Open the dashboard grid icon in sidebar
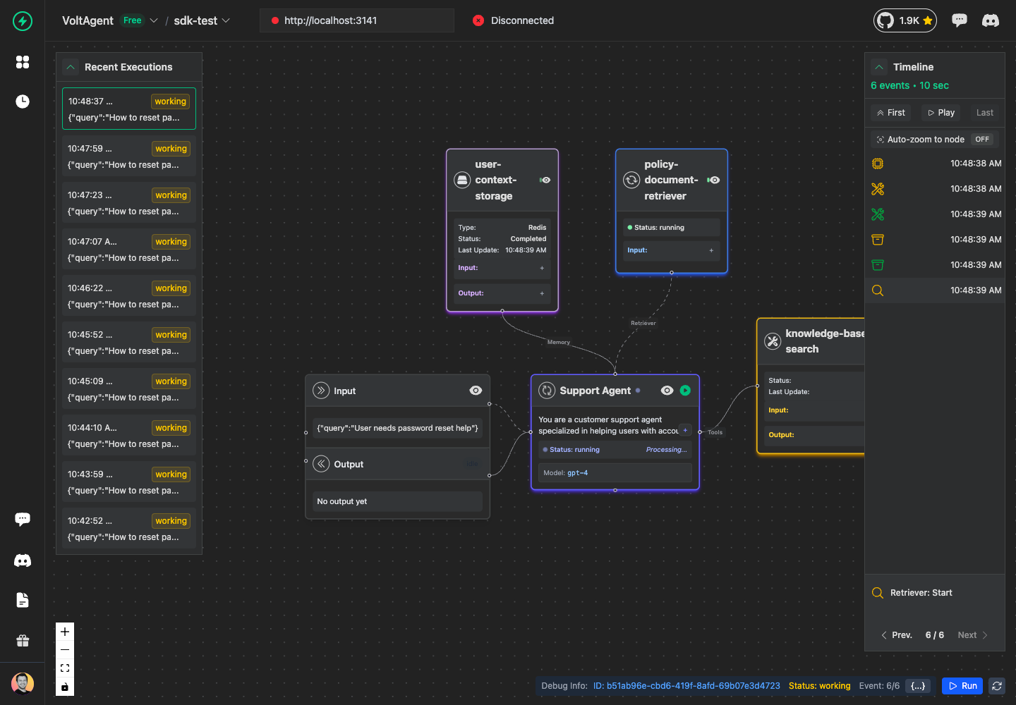Screen dimensions: 1016x705 [x=23, y=62]
